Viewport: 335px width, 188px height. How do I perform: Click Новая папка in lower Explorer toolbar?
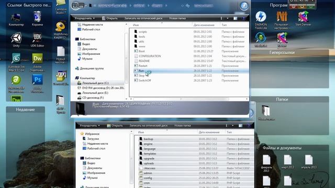click(x=183, y=126)
